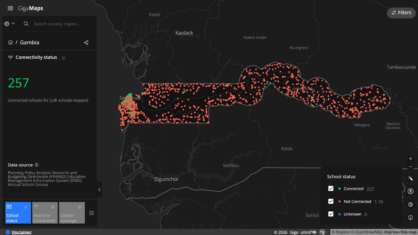Open map information icon
418x235 pixels.
[x=411, y=218]
